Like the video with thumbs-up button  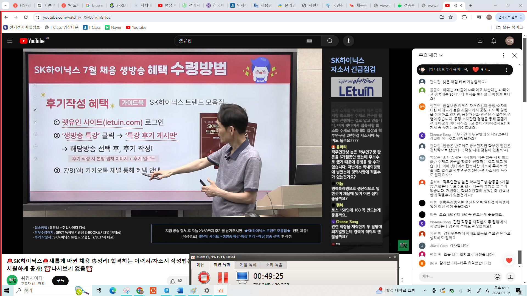[173, 281]
